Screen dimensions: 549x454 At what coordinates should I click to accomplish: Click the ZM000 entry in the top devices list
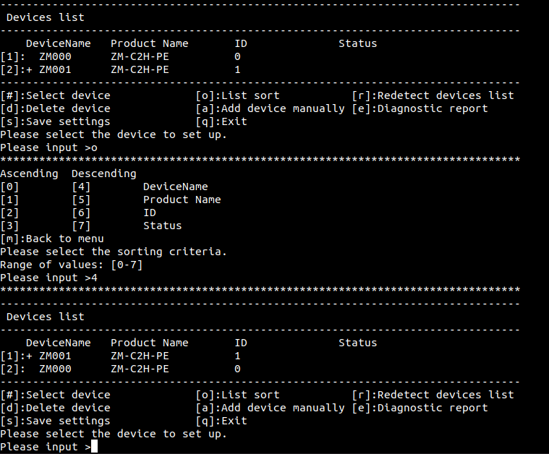point(55,56)
